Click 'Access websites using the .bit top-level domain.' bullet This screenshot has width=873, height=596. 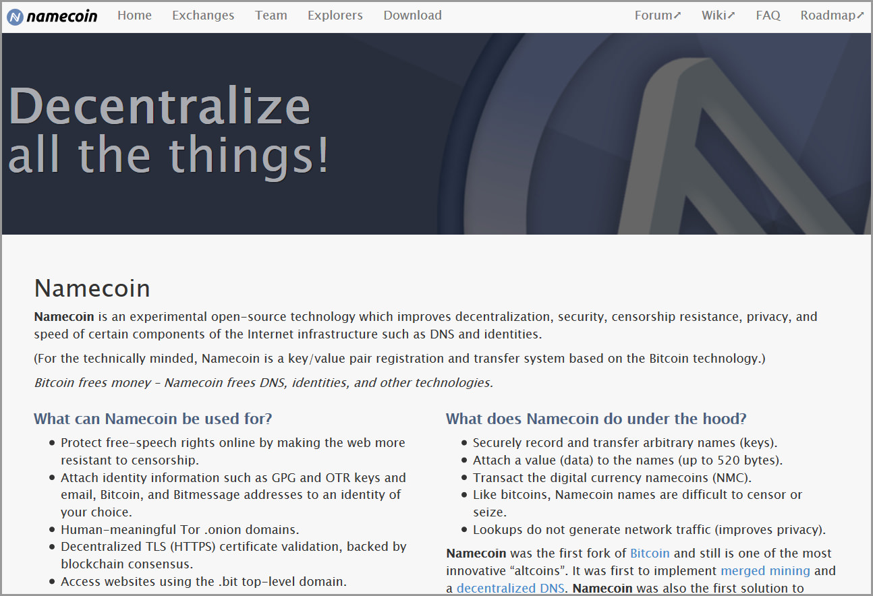pos(204,582)
